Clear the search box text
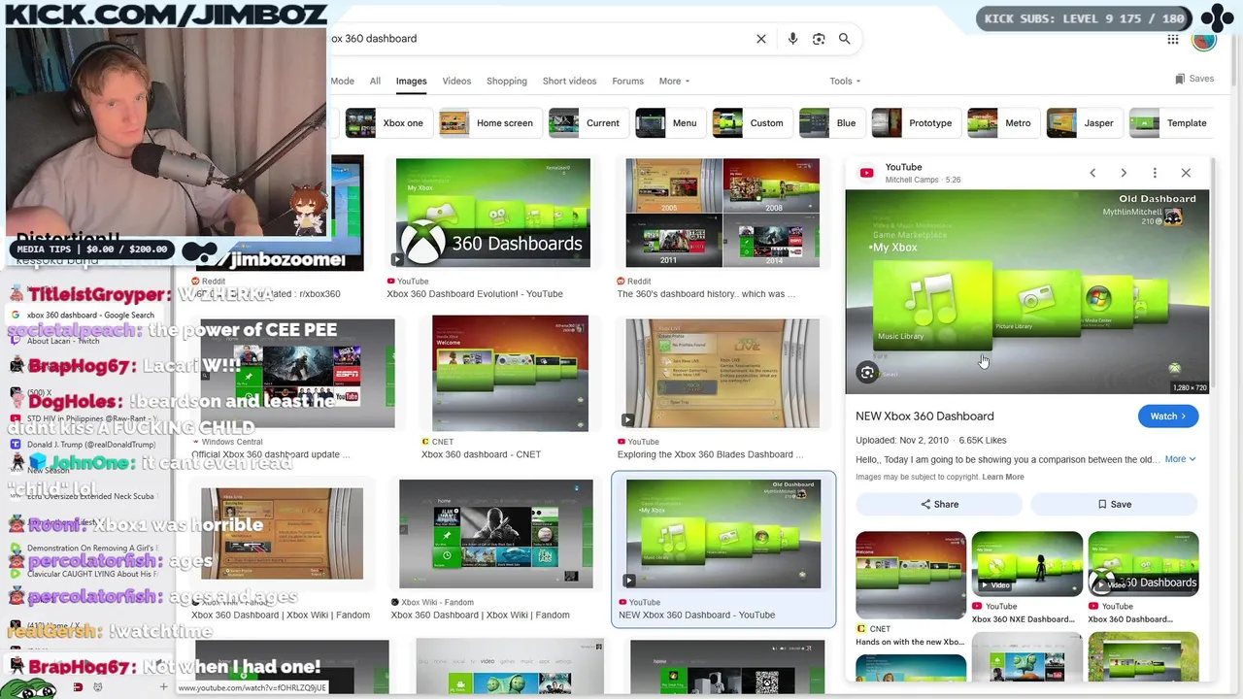 coord(761,39)
